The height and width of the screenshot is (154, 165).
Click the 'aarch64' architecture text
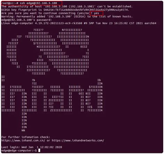pos(150,23)
